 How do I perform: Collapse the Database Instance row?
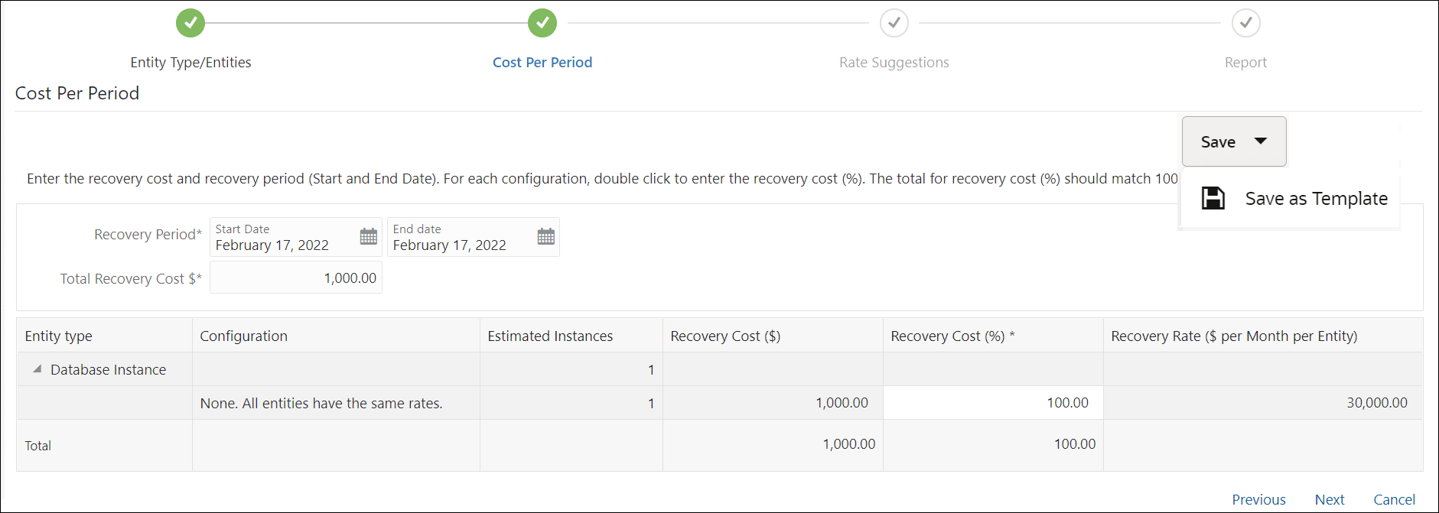(37, 369)
